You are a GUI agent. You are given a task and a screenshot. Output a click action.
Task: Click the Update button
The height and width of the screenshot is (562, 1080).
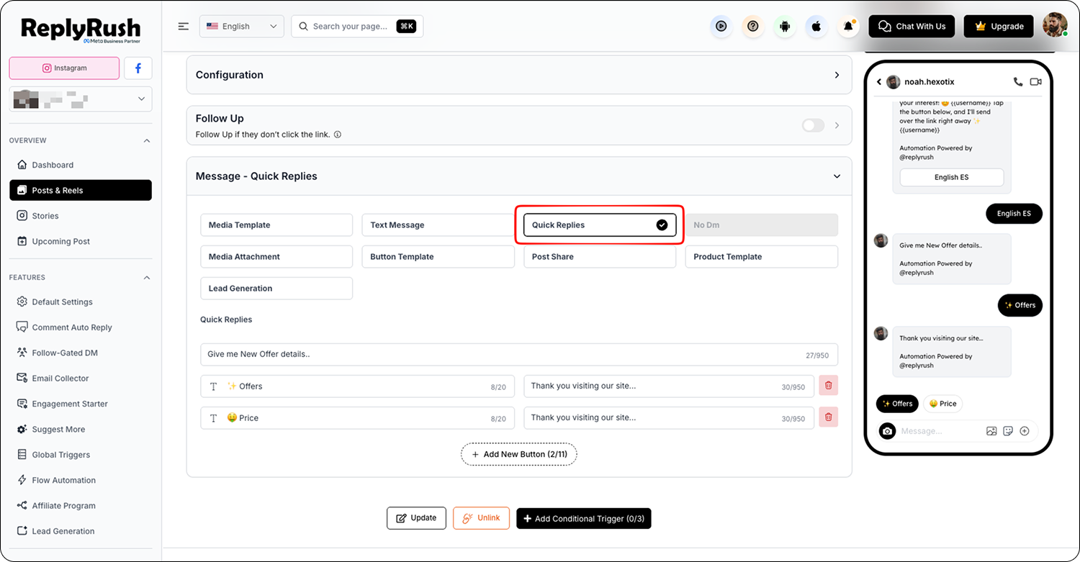tap(416, 518)
